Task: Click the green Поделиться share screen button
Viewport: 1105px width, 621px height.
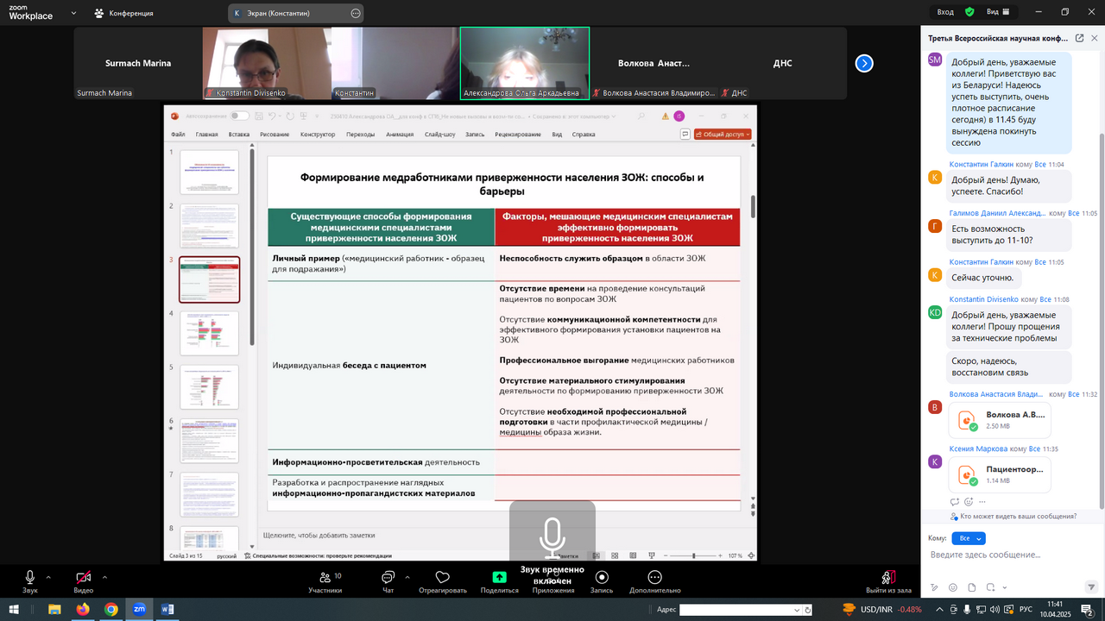Action: pos(500,581)
